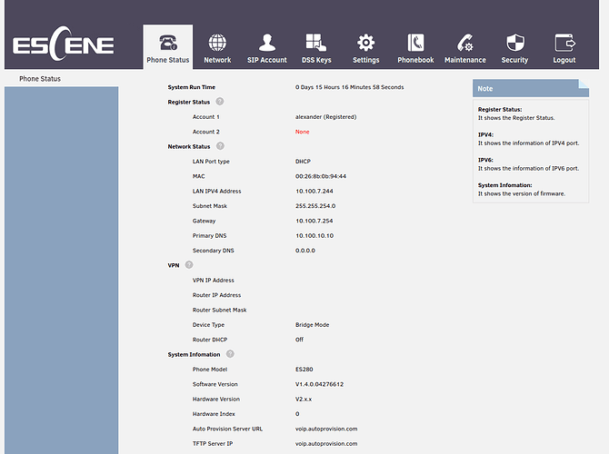The height and width of the screenshot is (454, 609).
Task: Click the 'VPN IP Address' label
Action: pyautogui.click(x=214, y=281)
